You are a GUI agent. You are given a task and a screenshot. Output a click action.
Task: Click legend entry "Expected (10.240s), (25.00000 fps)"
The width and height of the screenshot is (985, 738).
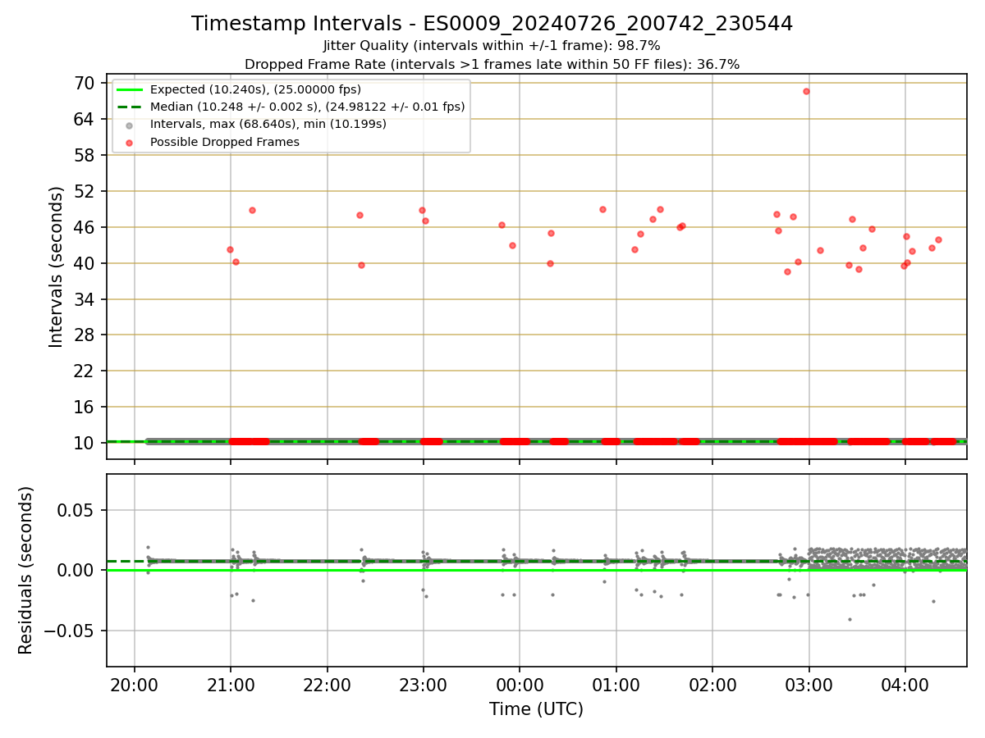tap(255, 89)
